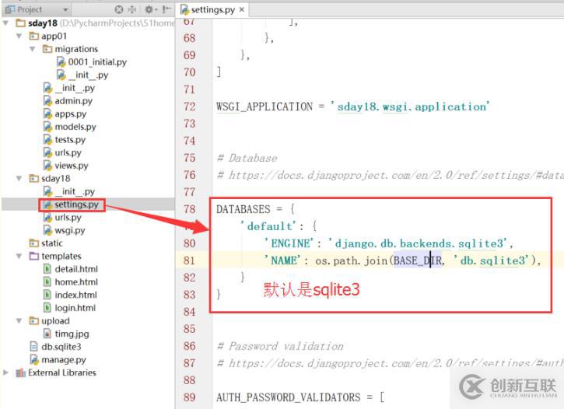Open the Project view dropdown
Screen dimensions: 564x409
coord(65,9)
